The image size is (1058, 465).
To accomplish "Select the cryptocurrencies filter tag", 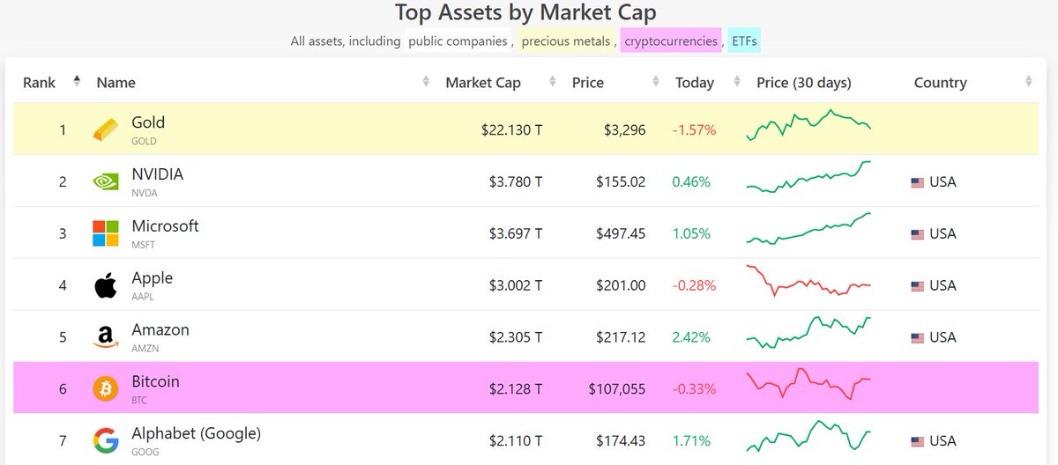I will point(671,41).
